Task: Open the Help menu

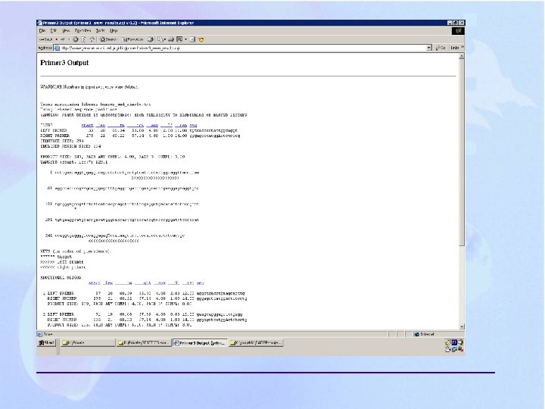Action: coord(114,30)
